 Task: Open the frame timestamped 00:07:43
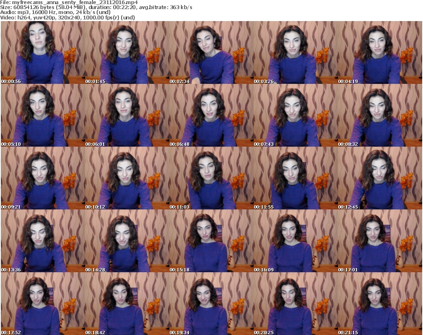[x=295, y=115]
